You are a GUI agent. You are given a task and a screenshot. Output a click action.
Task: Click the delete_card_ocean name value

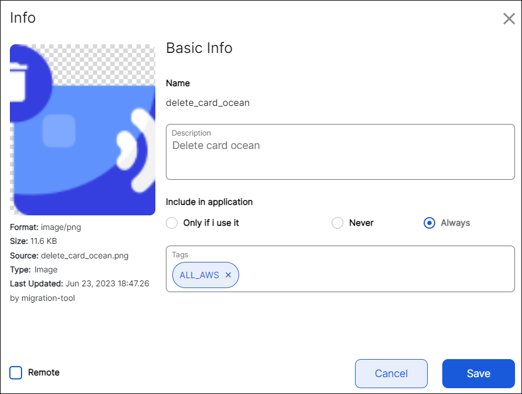pyautogui.click(x=208, y=103)
